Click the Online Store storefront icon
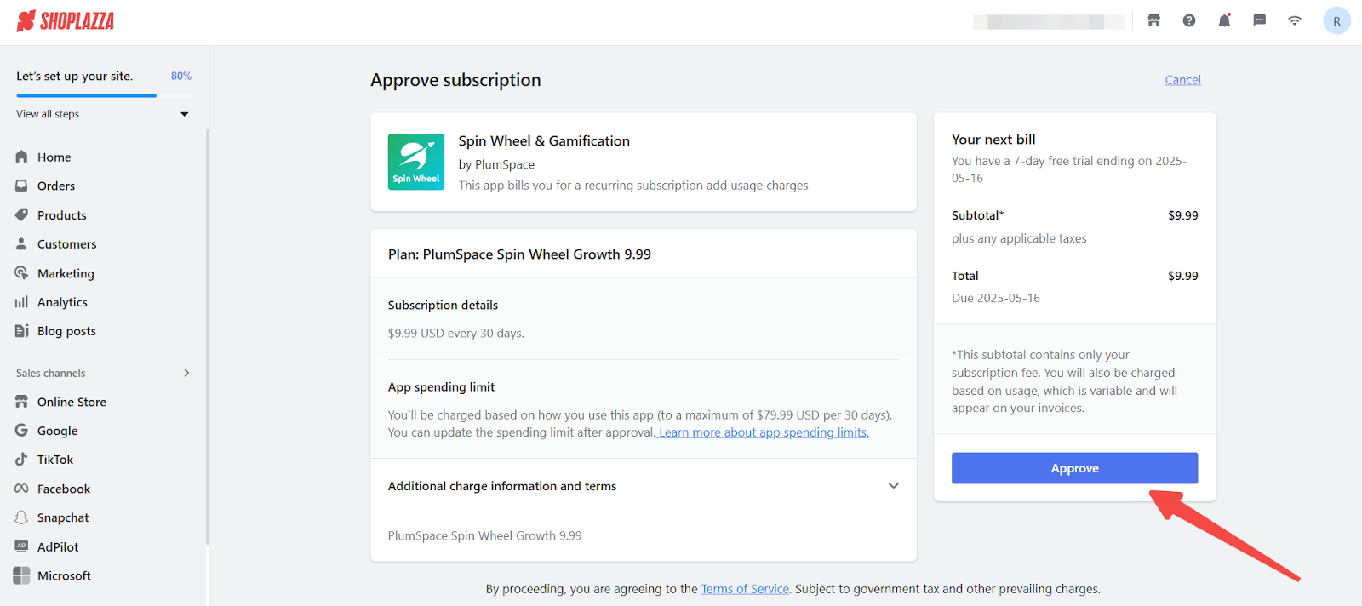1362x606 pixels. (x=22, y=402)
